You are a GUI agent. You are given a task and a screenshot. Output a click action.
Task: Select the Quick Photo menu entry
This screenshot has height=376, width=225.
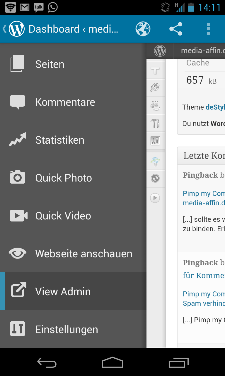pos(73,178)
